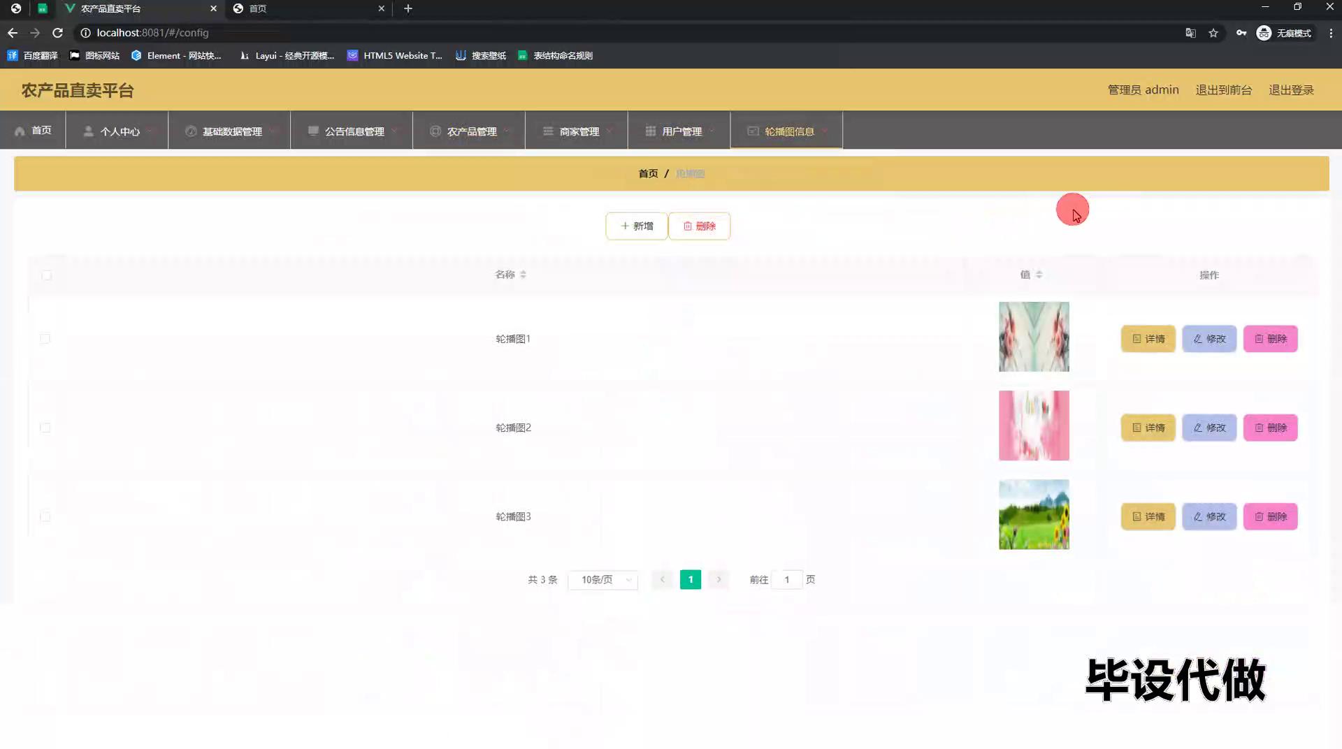Select the checkbox for 轮播图3 row

45,516
